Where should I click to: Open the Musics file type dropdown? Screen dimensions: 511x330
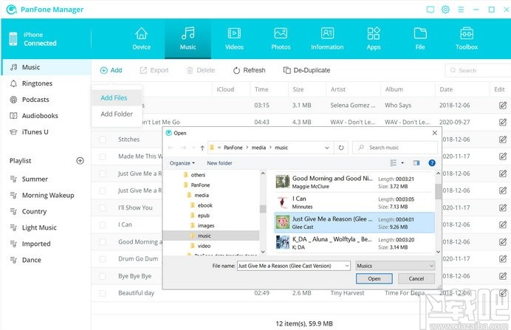click(x=395, y=266)
